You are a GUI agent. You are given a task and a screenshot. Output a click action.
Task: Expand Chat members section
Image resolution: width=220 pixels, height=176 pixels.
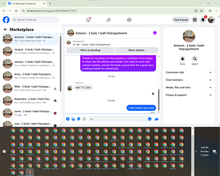click(x=189, y=80)
